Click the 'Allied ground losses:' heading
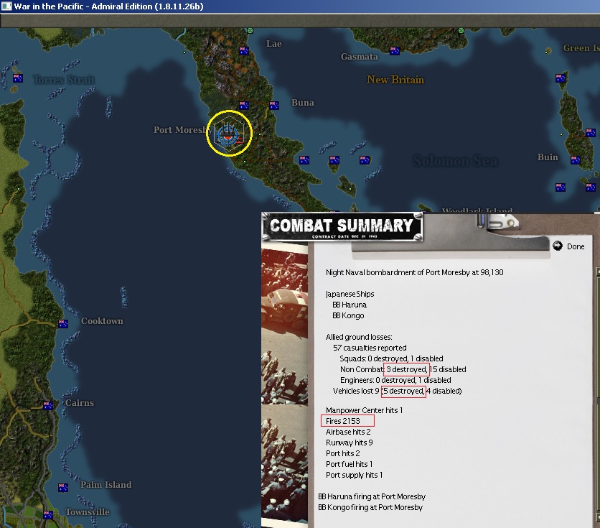The height and width of the screenshot is (528, 600). [359, 337]
